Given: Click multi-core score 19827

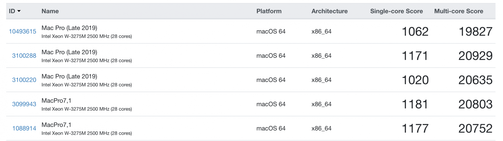Looking at the screenshot, I should click(x=475, y=32).
